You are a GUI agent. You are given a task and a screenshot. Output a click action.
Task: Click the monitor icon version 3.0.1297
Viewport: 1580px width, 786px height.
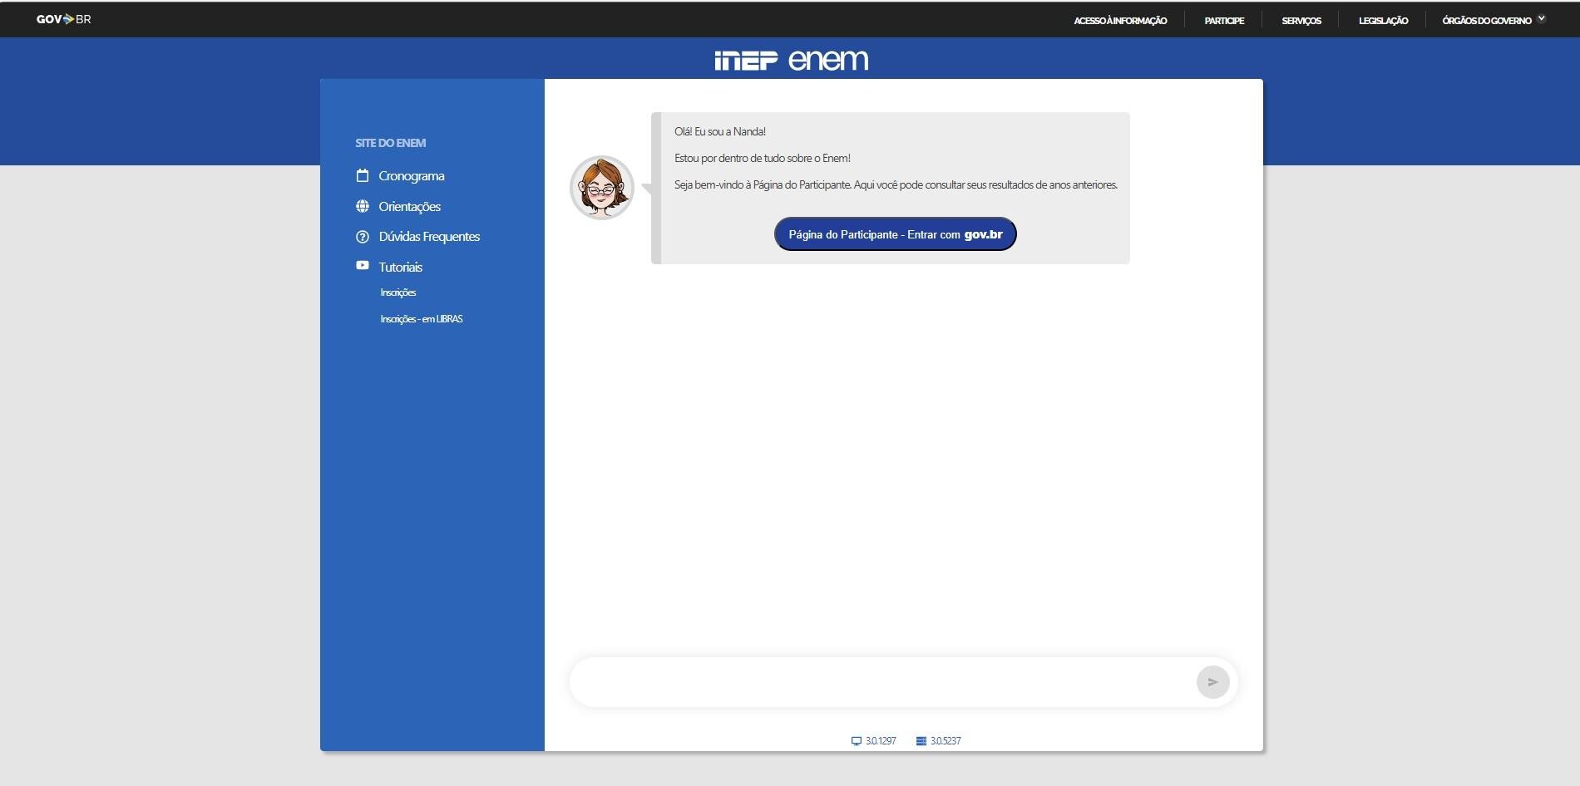pos(857,741)
